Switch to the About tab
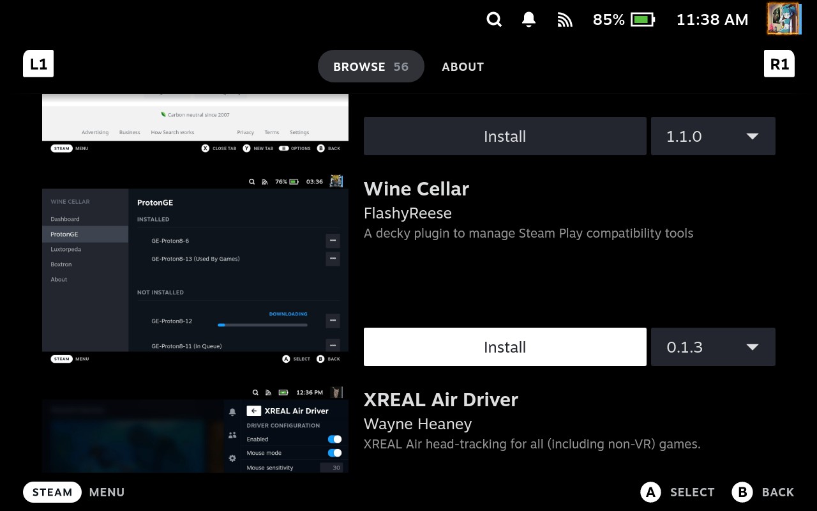Viewport: 817px width, 511px height. pos(463,66)
